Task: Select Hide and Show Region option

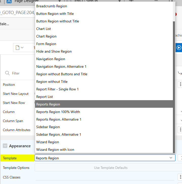Action: 54,51
